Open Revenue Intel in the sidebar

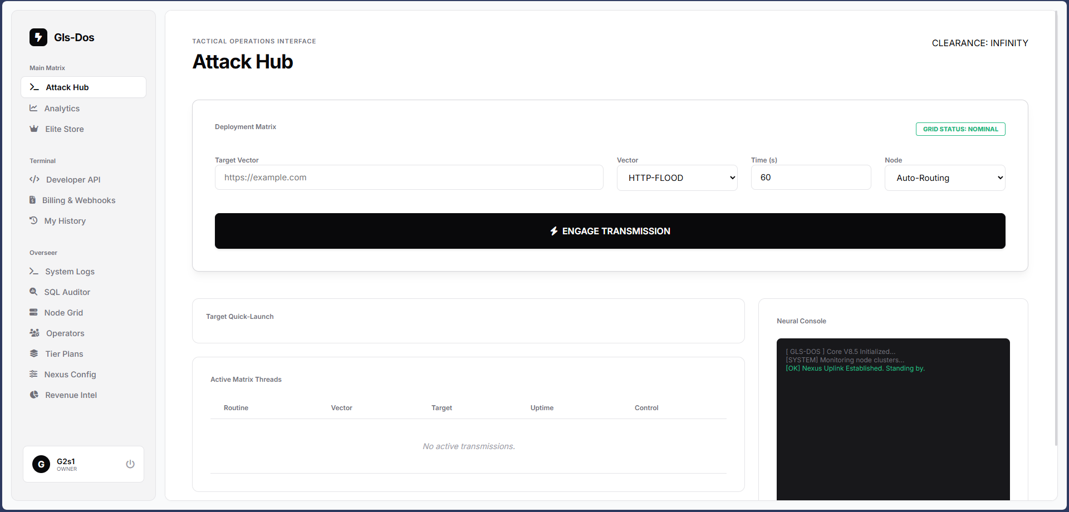coord(84,395)
